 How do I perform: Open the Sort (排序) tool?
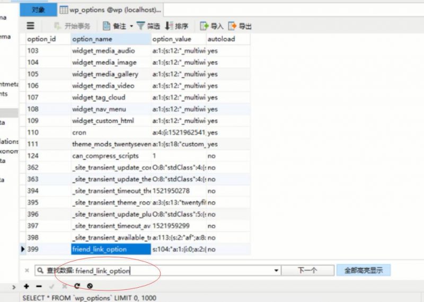[x=176, y=26]
